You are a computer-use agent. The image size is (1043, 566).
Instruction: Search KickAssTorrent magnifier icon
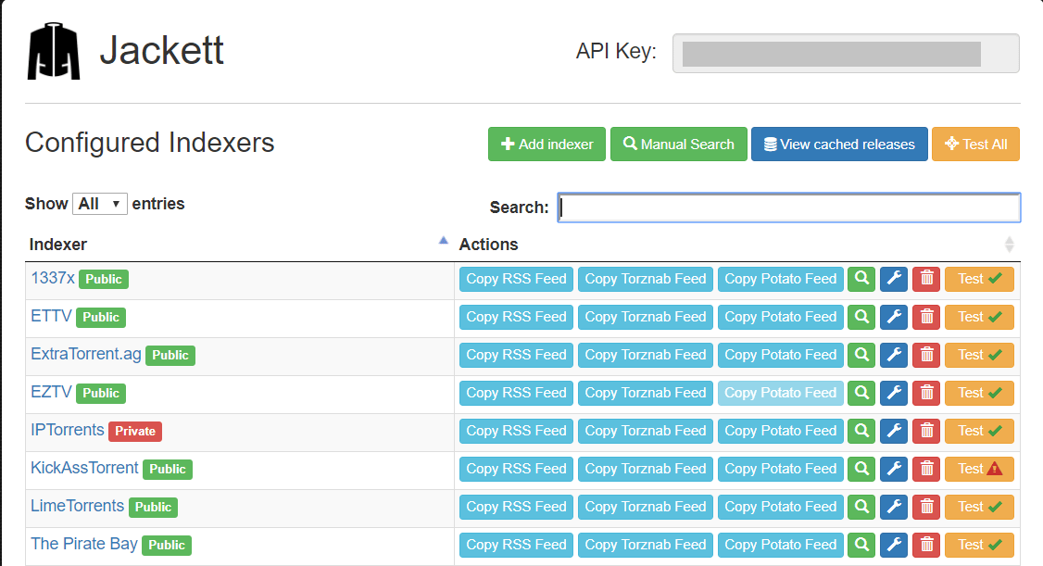861,468
